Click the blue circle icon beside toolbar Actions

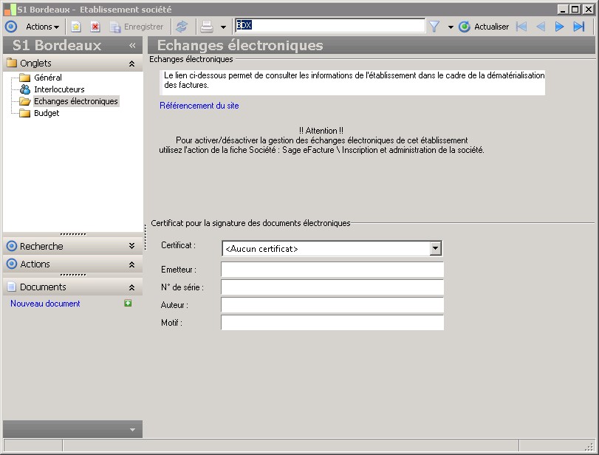(11, 27)
